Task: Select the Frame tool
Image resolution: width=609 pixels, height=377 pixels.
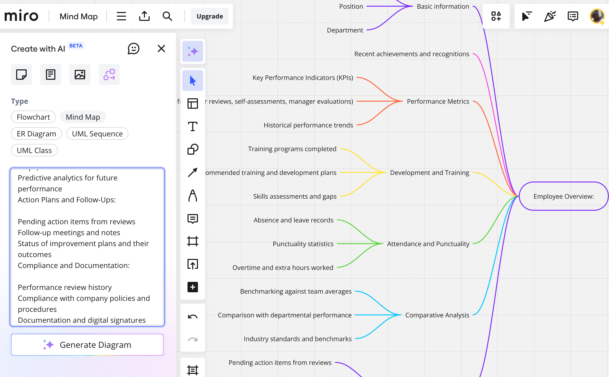Action: tap(193, 241)
